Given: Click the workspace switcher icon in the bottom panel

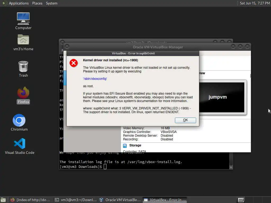Looking at the screenshot, I should [241, 200].
